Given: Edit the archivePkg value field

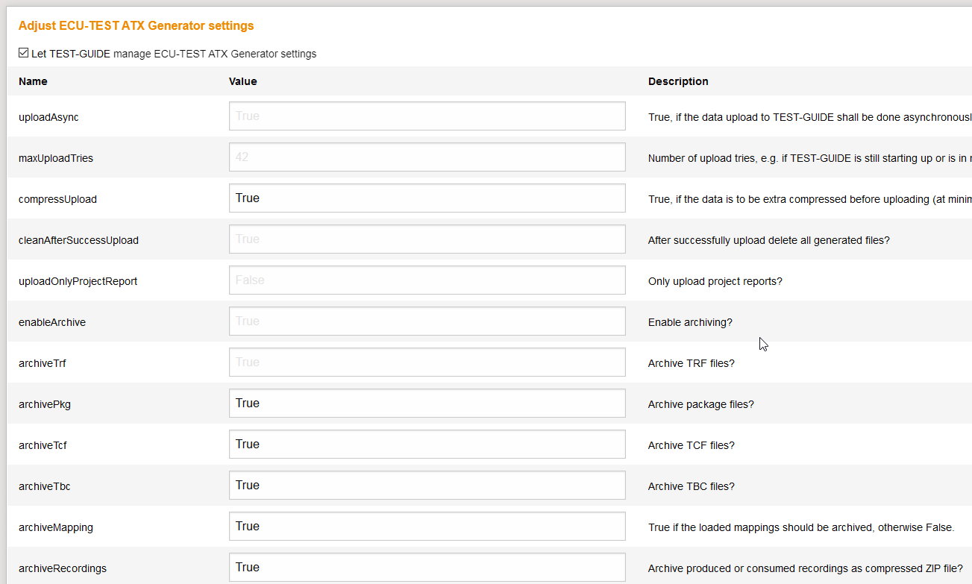Looking at the screenshot, I should [427, 404].
